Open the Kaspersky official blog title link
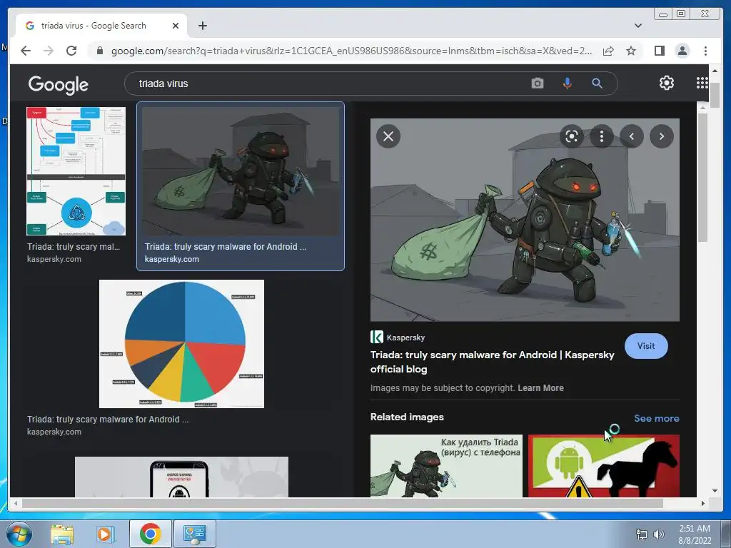Screen dimensions: 731x548 click(493, 362)
